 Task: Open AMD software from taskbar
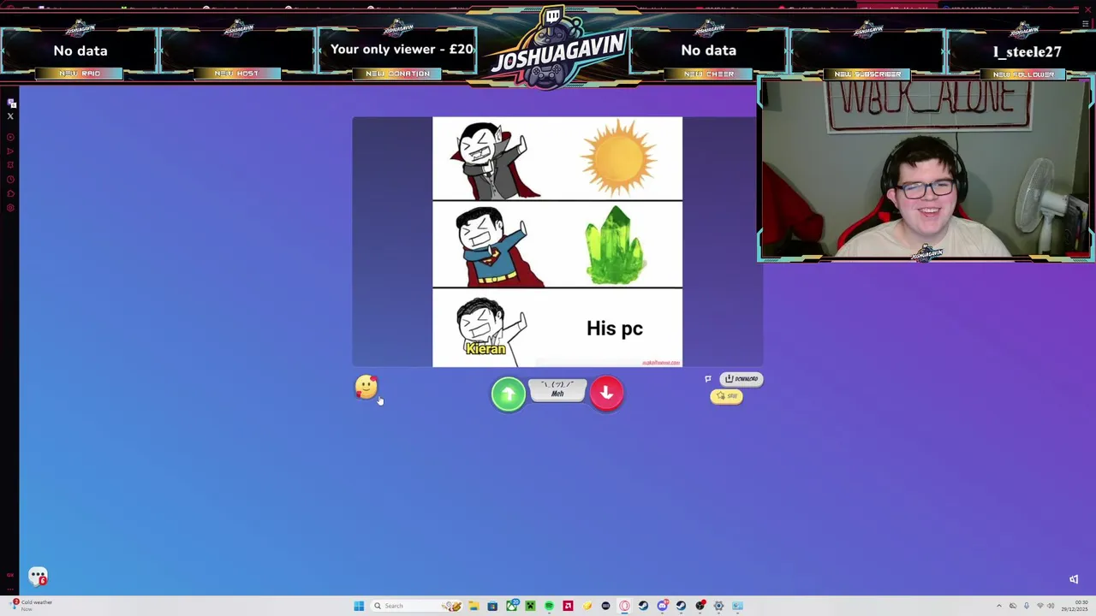(x=568, y=606)
